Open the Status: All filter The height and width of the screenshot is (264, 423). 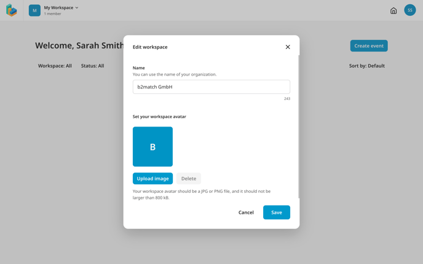pos(92,66)
